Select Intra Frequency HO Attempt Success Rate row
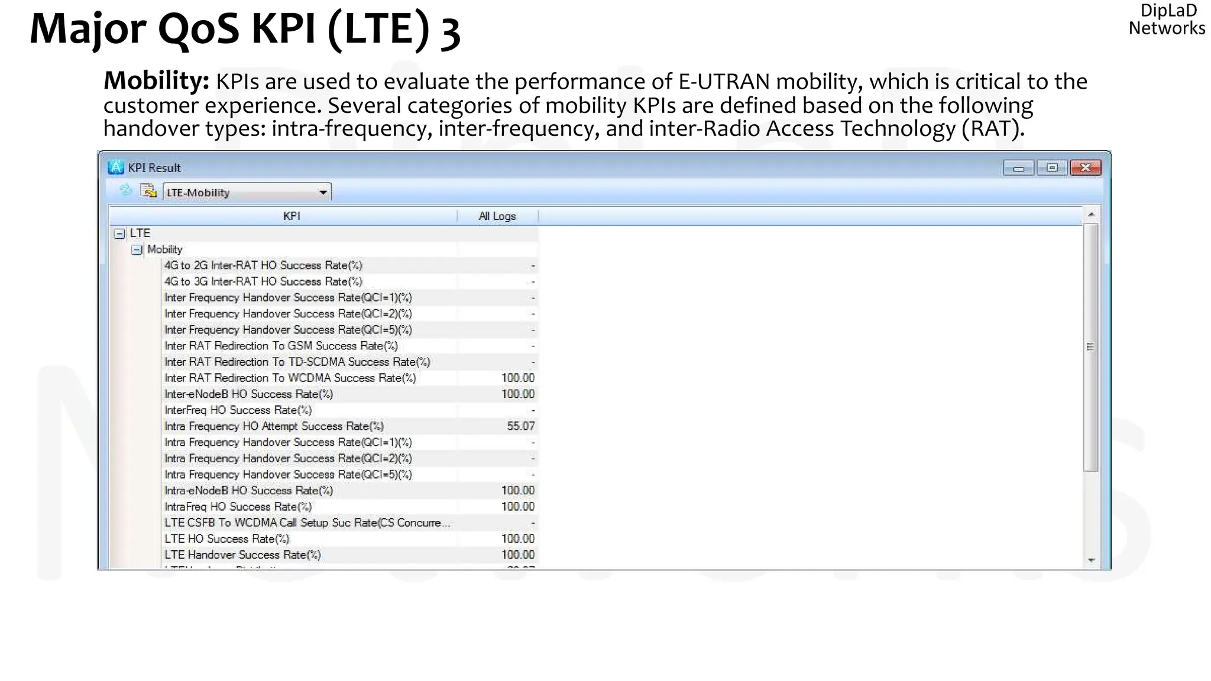Screen dimensions: 1211x681 [x=350, y=426]
